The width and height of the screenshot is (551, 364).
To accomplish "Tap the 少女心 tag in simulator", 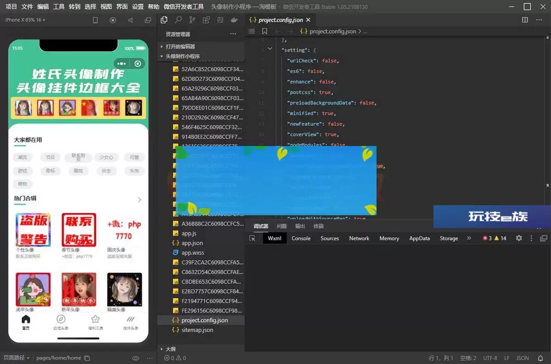I will tap(106, 157).
